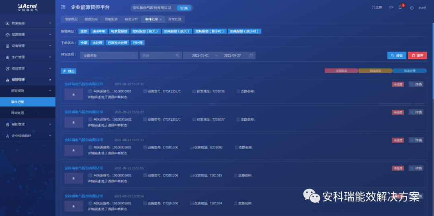
Task: Filter alarm type by 能耗报警（按小时）
Action: click(x=210, y=31)
